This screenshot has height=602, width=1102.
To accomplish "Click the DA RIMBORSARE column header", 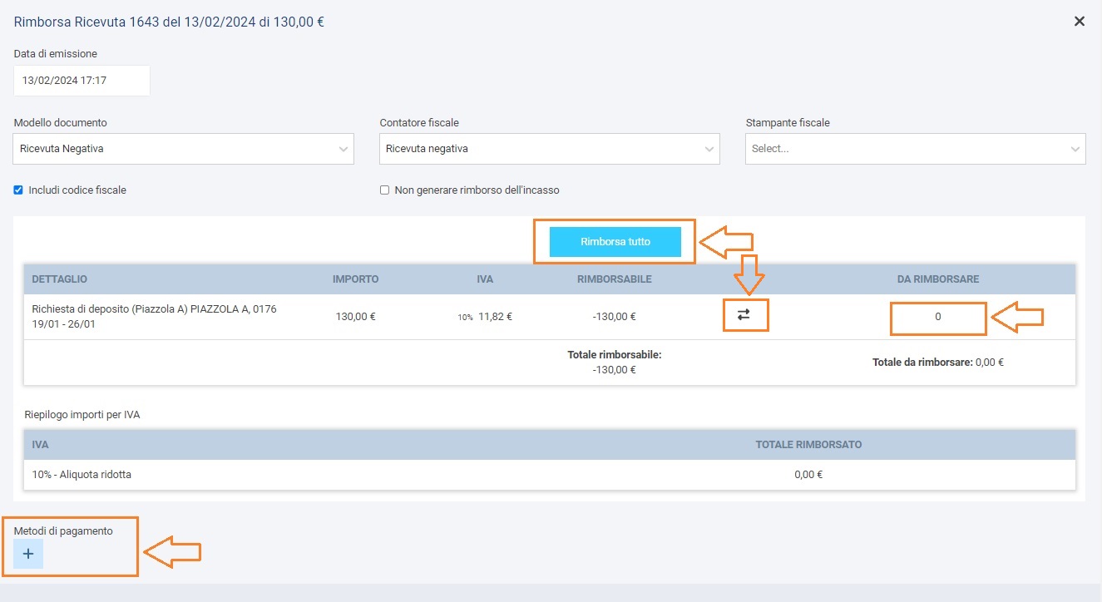I will click(x=937, y=279).
